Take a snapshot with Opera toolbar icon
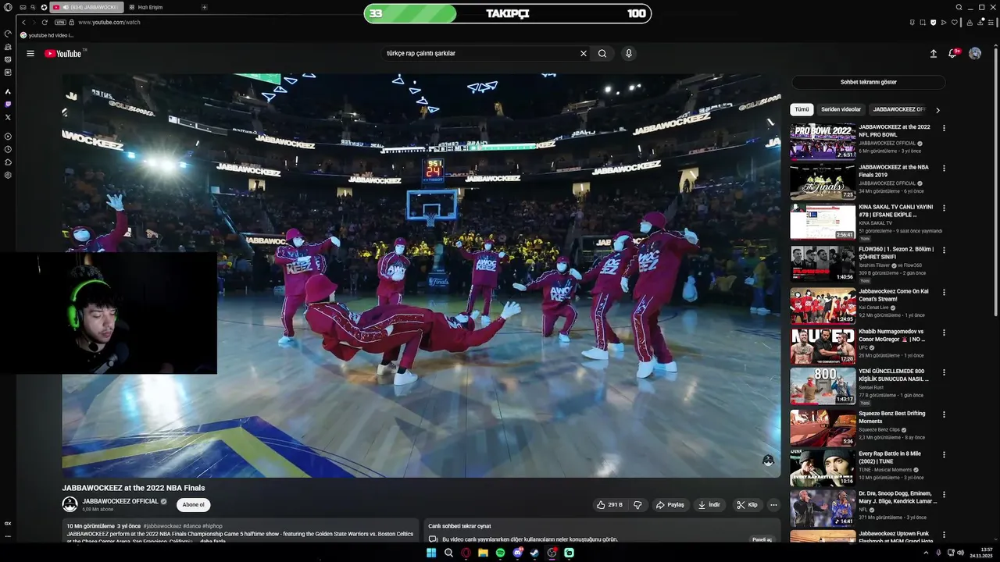This screenshot has width=1000, height=562. pyautogui.click(x=923, y=22)
